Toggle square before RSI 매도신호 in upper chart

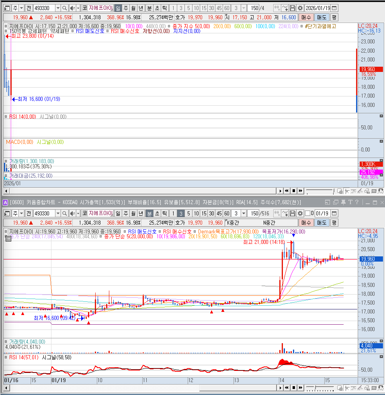72,31
